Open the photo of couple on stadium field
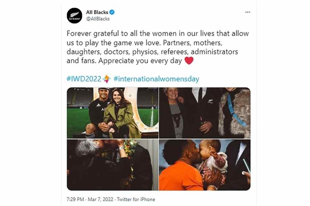Viewport: 310px width, 206px height. coord(113,113)
